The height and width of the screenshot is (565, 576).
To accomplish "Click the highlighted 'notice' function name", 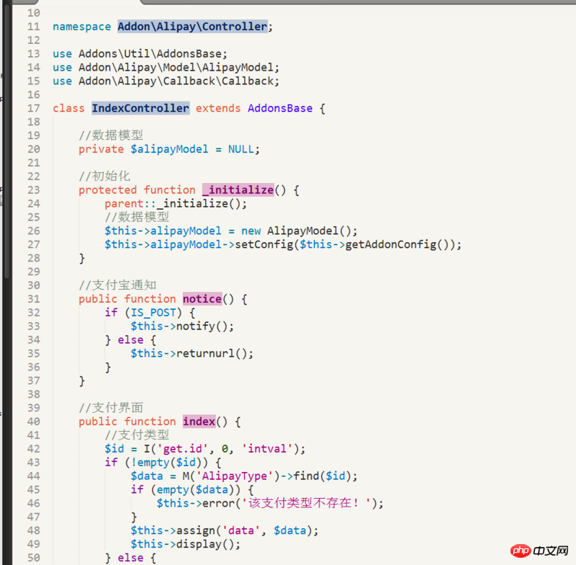I will pyautogui.click(x=202, y=298).
